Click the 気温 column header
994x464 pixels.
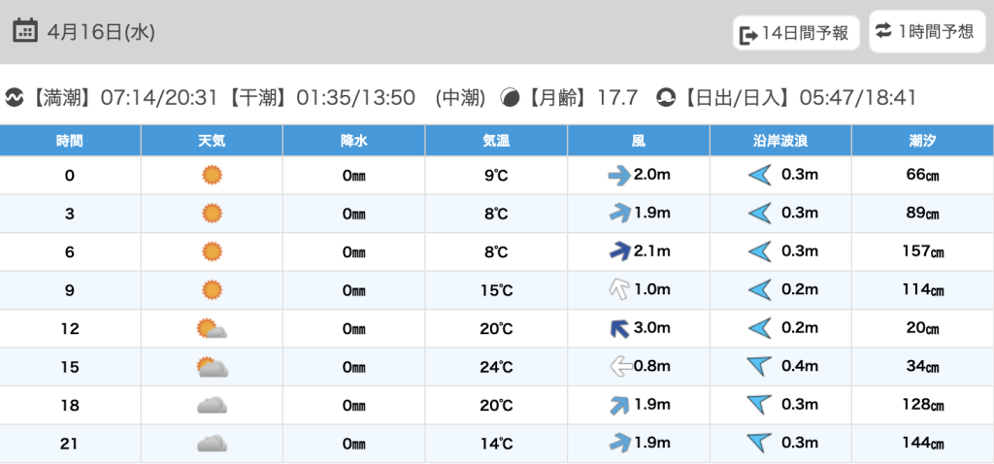click(496, 141)
